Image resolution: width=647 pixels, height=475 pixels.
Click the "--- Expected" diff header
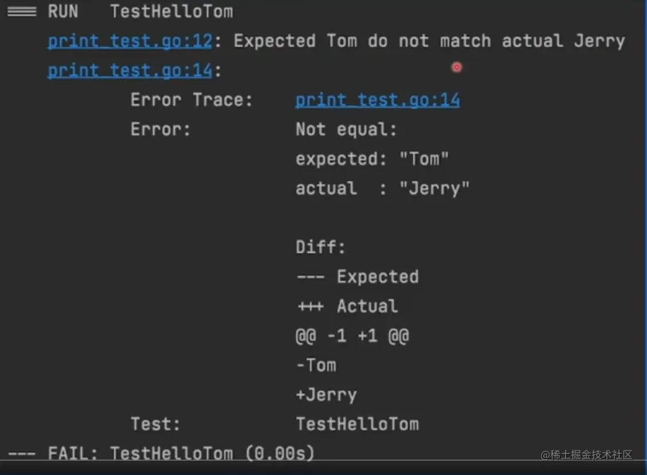[357, 277]
